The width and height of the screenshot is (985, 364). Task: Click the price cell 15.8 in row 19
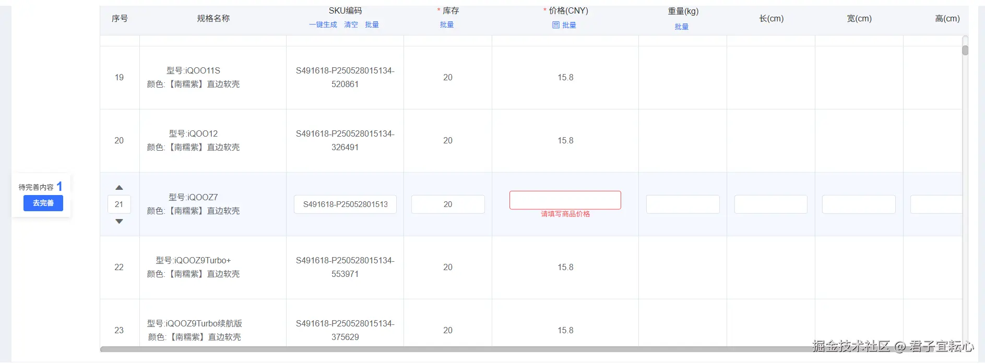565,77
